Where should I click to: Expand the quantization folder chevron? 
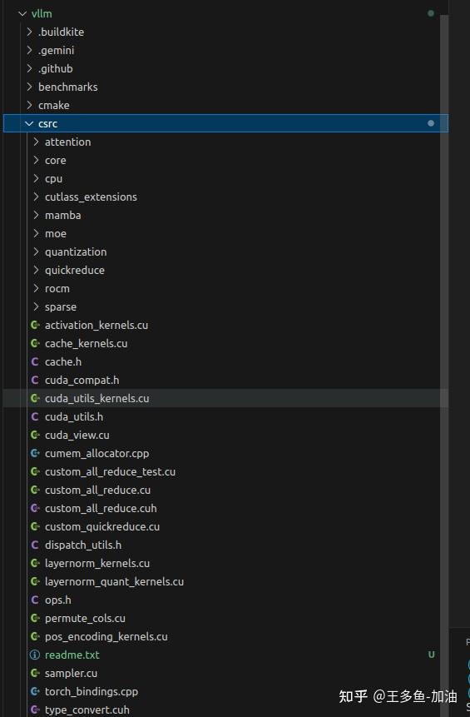pos(36,252)
